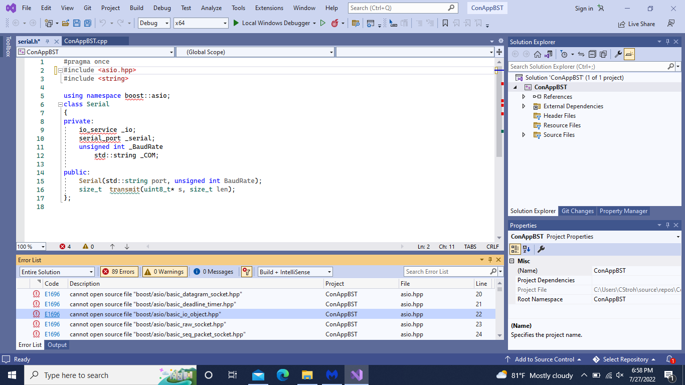Screen dimensions: 685x385
Task: Click the editor vertical scrollbar thumb
Action: coord(498,111)
